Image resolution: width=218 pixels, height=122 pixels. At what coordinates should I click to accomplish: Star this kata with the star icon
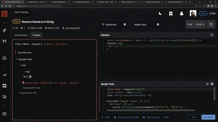point(13,28)
